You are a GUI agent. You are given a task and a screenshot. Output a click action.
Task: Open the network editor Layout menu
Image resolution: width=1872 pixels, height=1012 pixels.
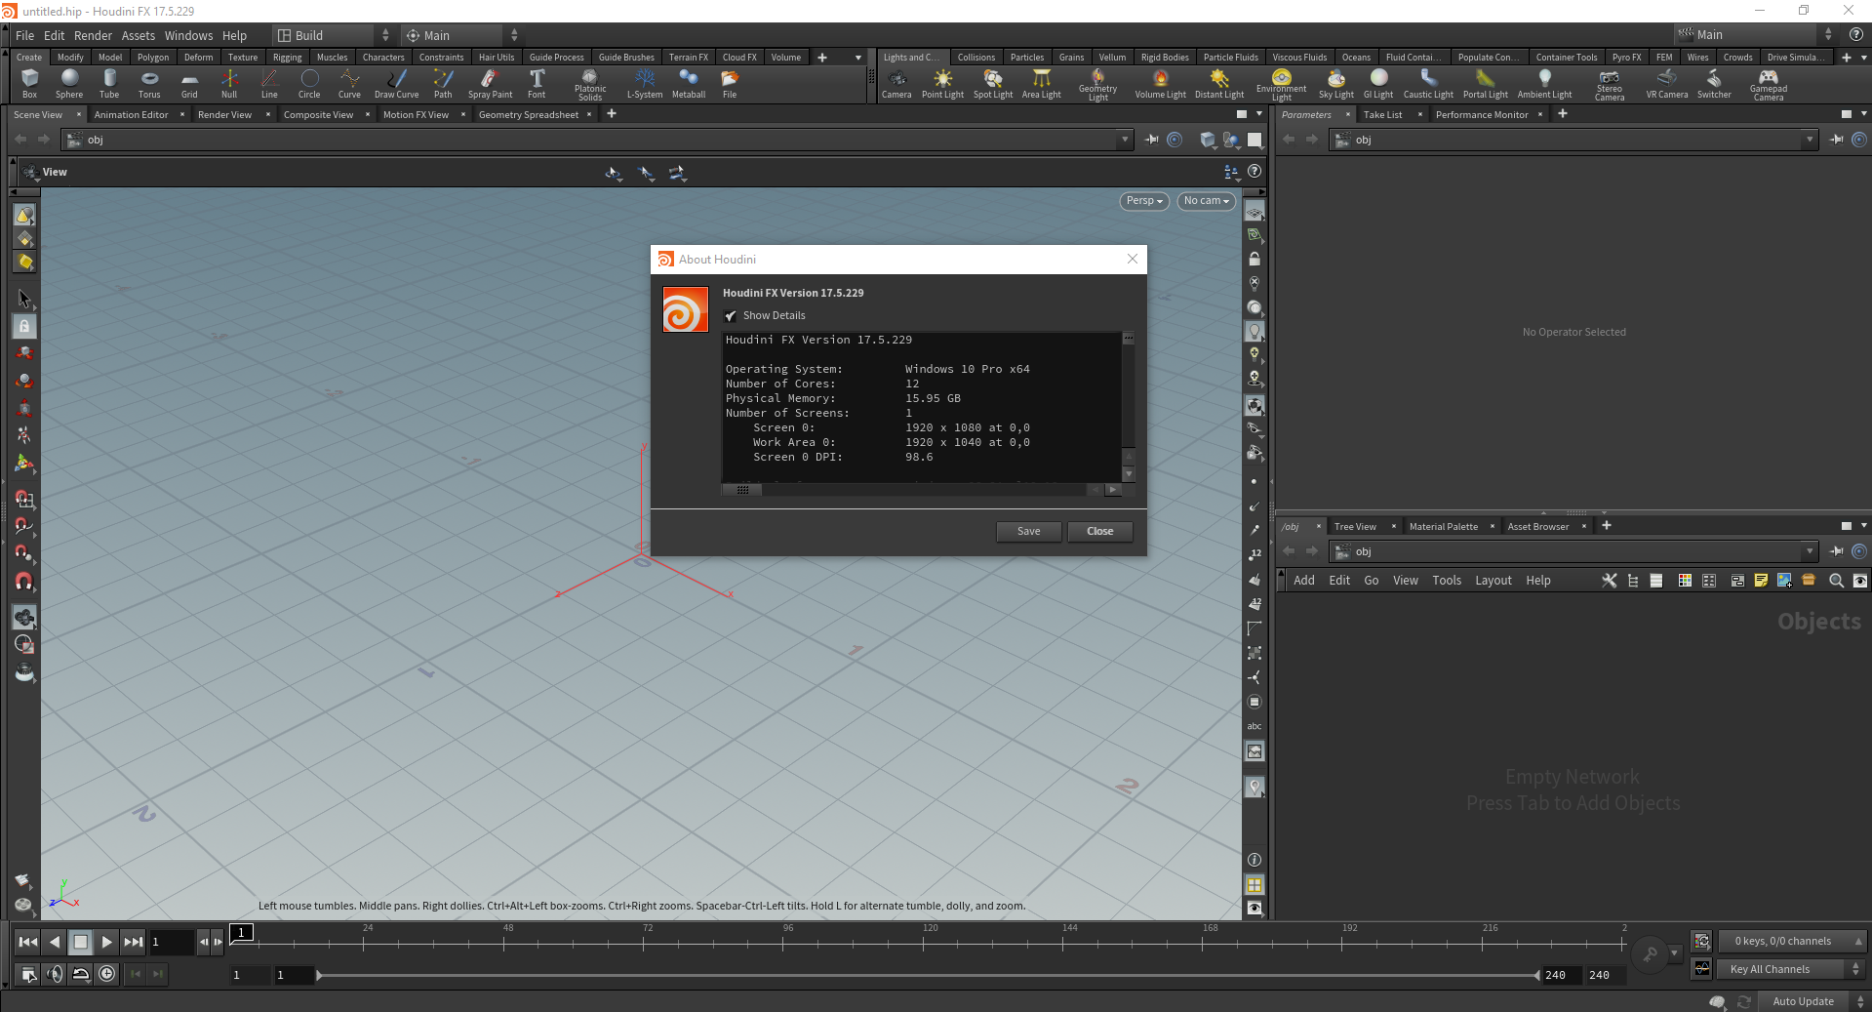[x=1493, y=581]
